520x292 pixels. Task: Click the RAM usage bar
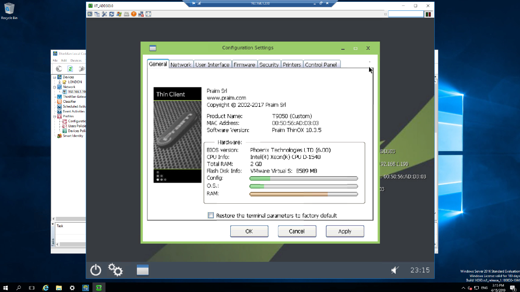tap(303, 194)
